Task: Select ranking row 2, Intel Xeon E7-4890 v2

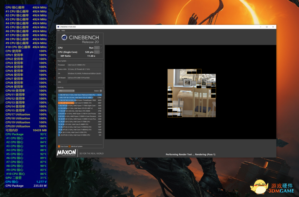Action: point(80,97)
